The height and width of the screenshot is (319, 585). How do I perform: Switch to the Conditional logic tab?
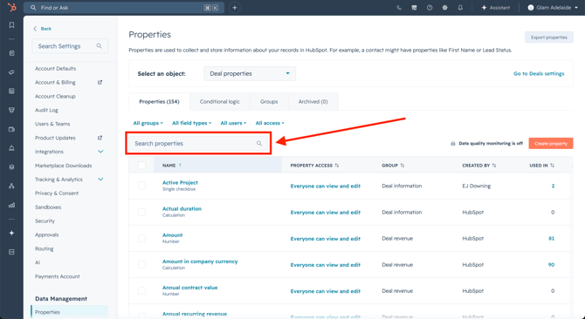pos(220,102)
